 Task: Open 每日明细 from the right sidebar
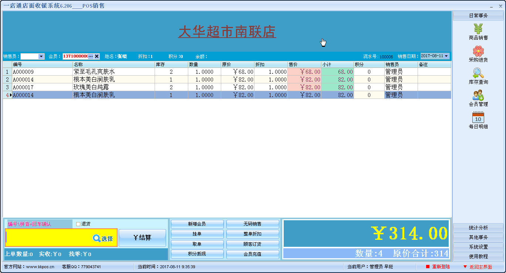pos(478,120)
